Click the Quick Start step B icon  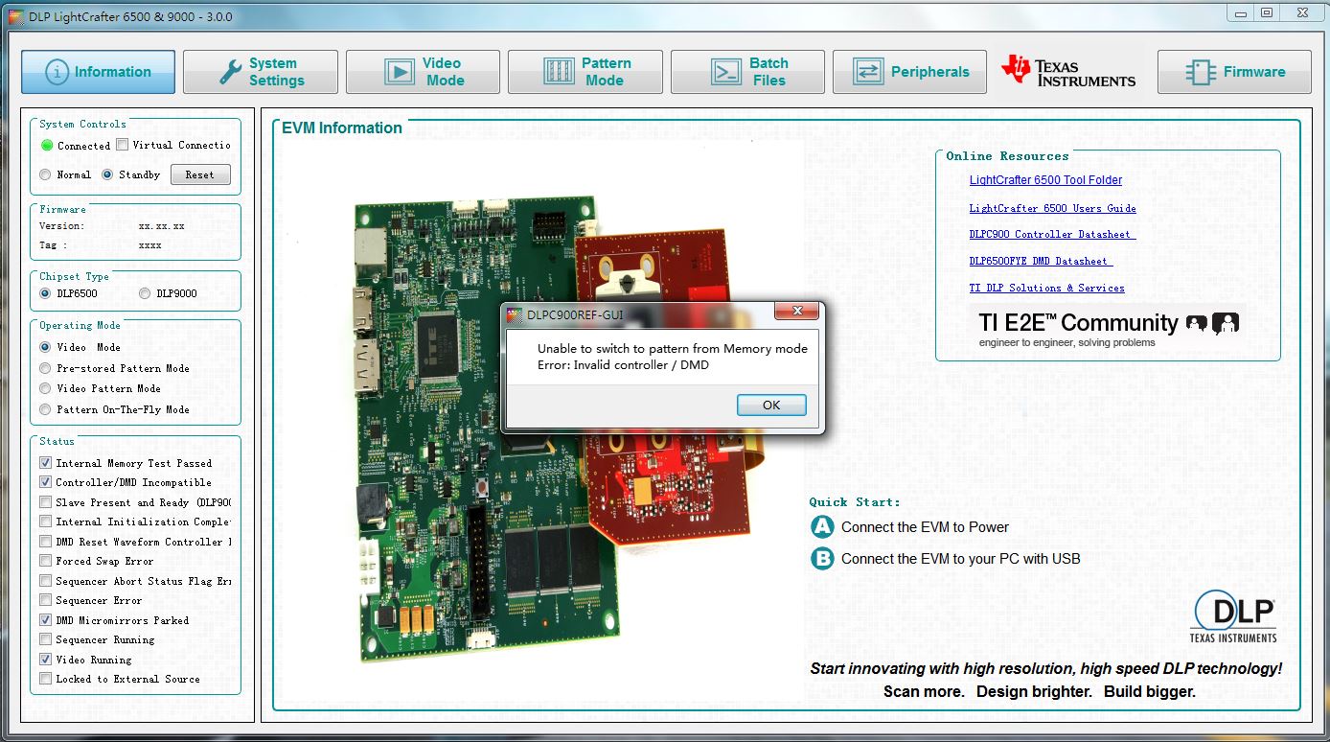(x=822, y=558)
